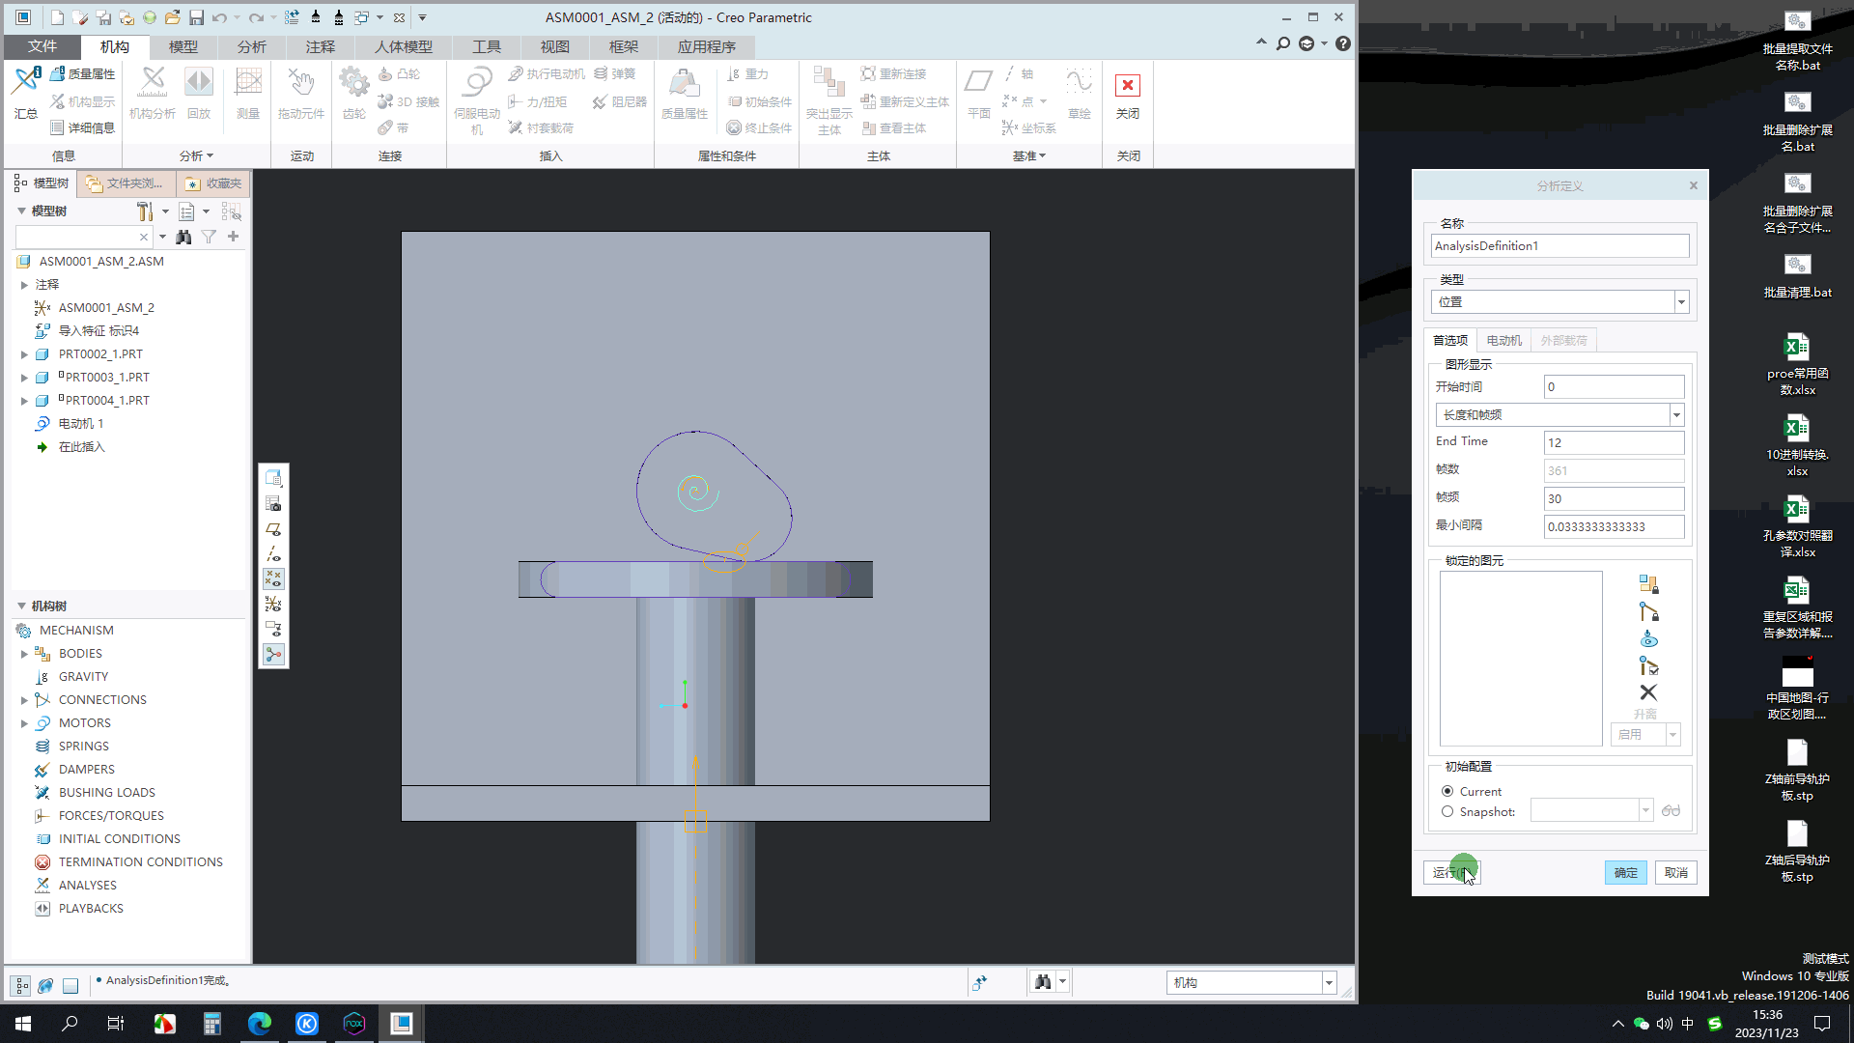Viewport: 1854px width, 1043px height.
Task: Open proe常用函数.xlsx desktop file
Action: (x=1797, y=365)
